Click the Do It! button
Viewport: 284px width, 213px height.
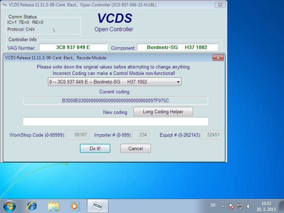(95, 148)
